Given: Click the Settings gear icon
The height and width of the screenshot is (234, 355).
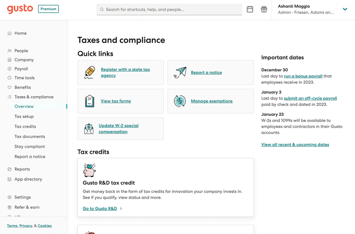Looking at the screenshot, I should pyautogui.click(x=9, y=197).
